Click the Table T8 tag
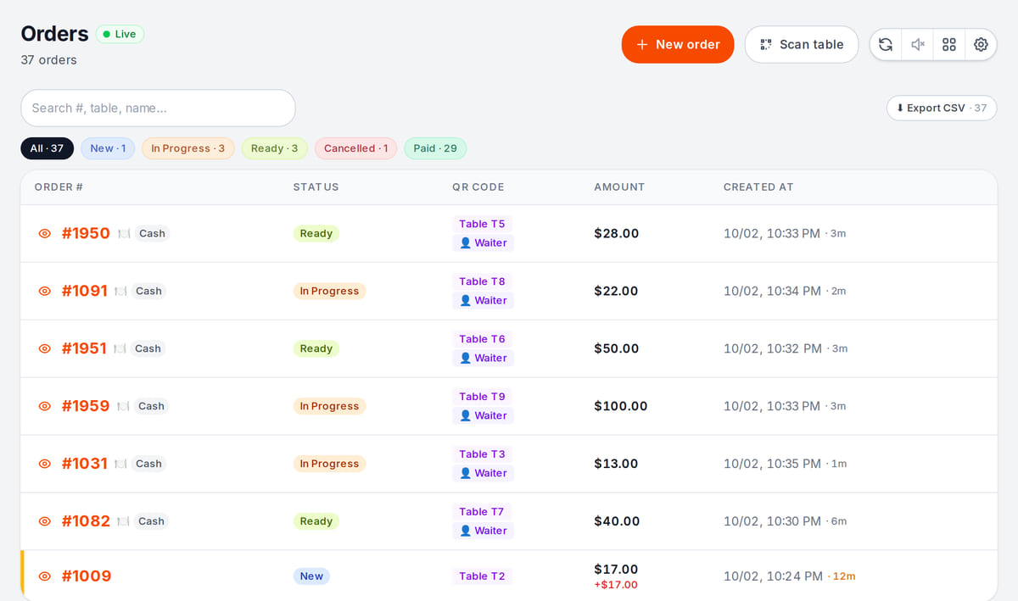1018x601 pixels. 482,281
